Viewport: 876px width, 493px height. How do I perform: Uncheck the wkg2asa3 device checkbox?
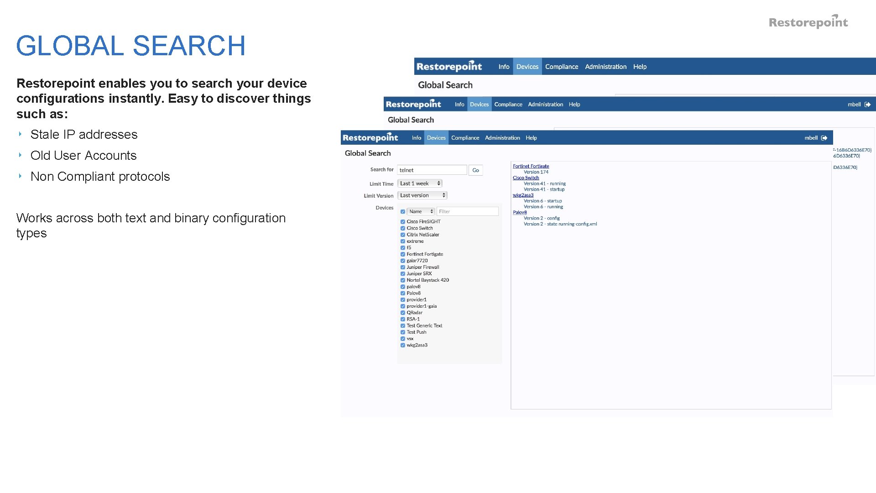403,346
